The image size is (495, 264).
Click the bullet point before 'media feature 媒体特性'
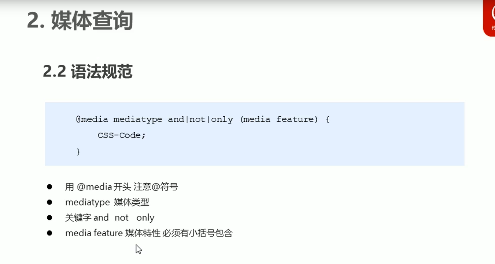(x=49, y=233)
